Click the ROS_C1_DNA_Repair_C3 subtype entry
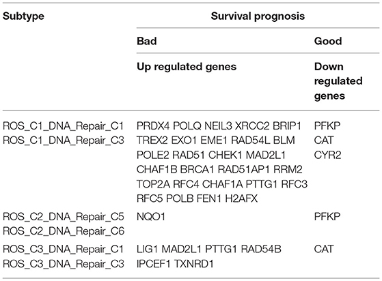Viewport: 382px width, 281px height. (x=64, y=140)
